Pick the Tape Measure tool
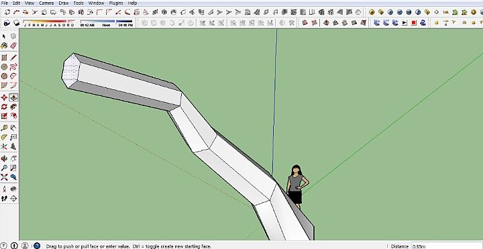 (x=4, y=128)
